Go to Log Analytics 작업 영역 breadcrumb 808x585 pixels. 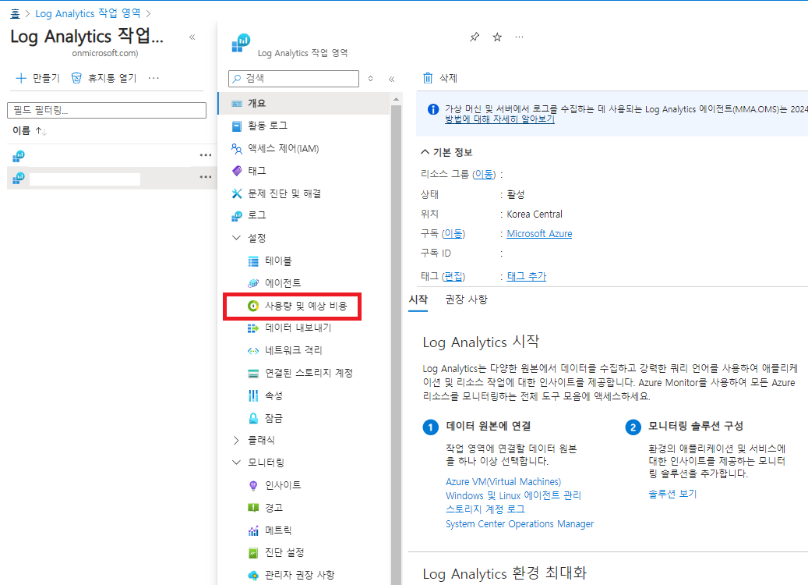tap(87, 13)
